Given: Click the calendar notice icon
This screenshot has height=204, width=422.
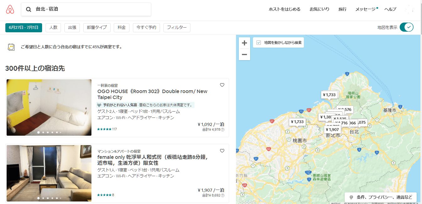Looking at the screenshot, I should click(x=11, y=47).
